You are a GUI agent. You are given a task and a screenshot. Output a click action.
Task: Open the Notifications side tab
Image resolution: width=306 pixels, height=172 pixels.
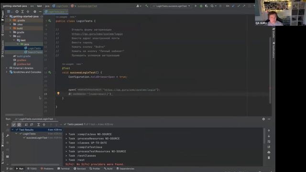[x=273, y=50]
